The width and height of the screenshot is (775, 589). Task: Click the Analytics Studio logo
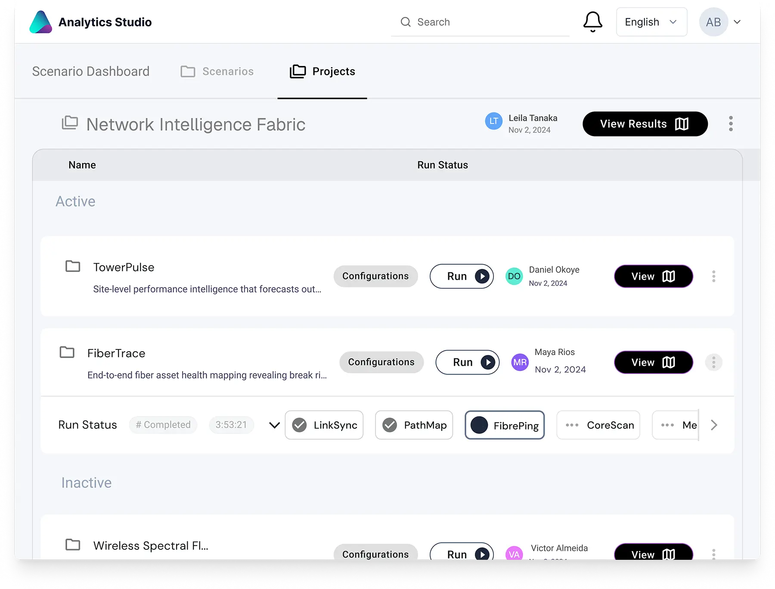coord(41,22)
